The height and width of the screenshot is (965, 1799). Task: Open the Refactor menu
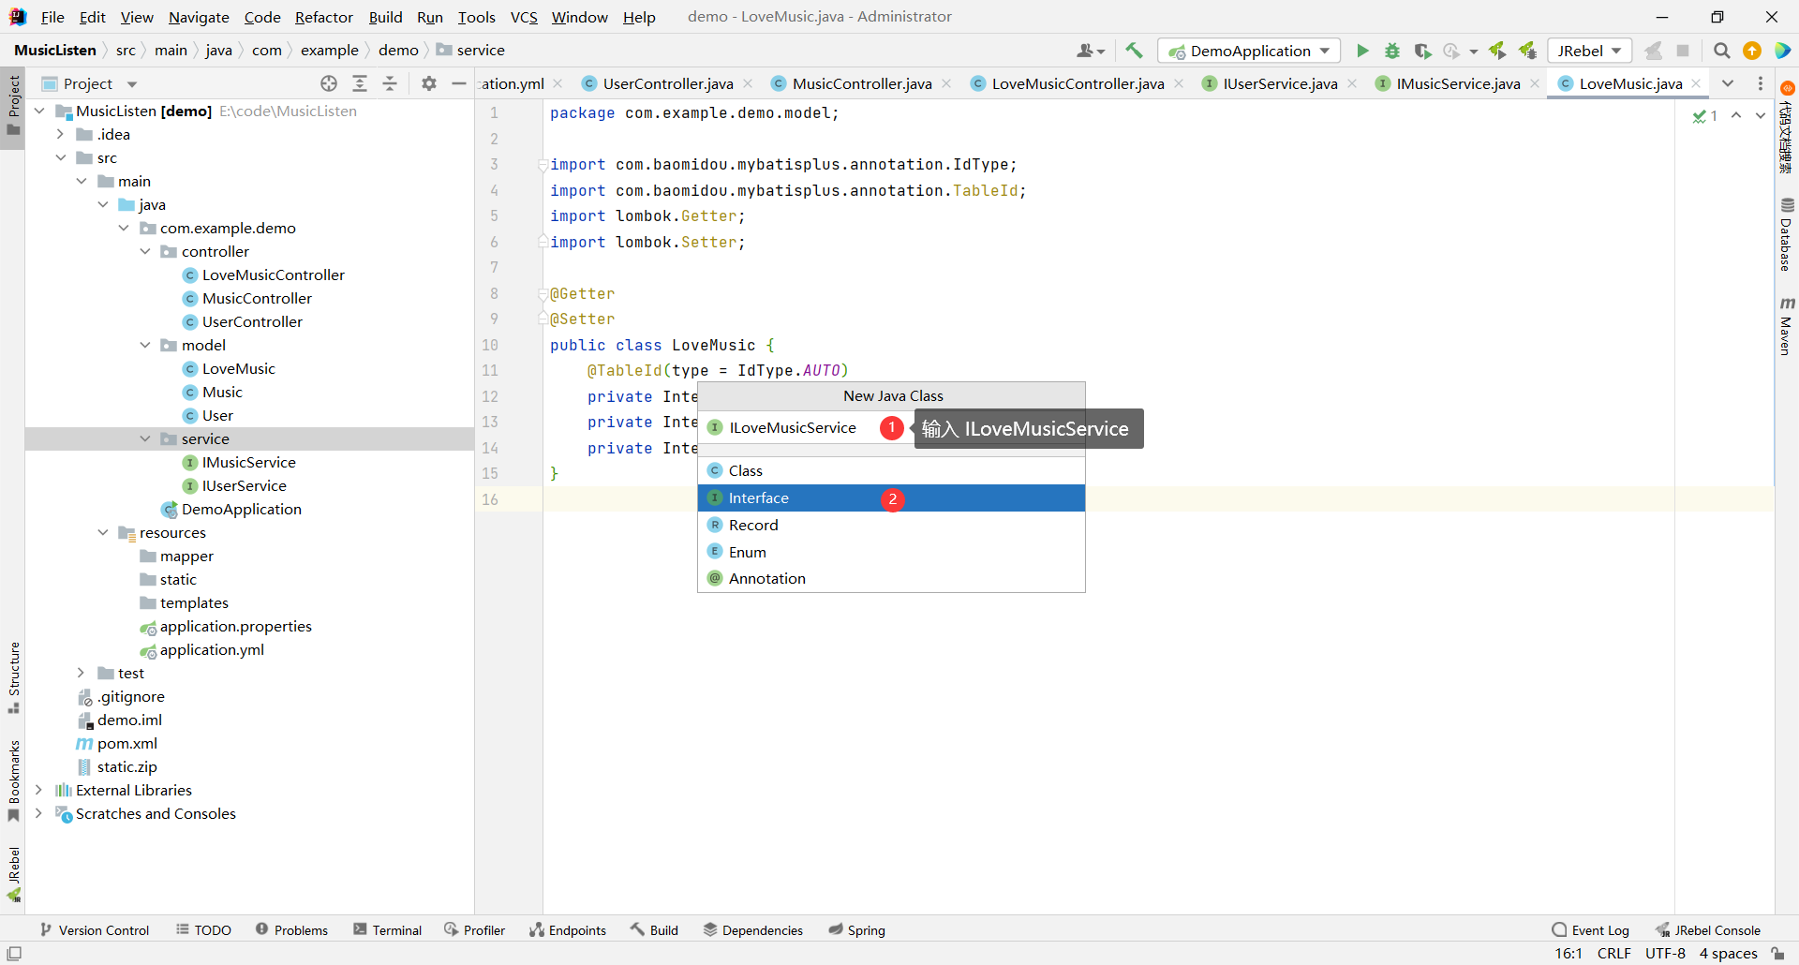(323, 17)
